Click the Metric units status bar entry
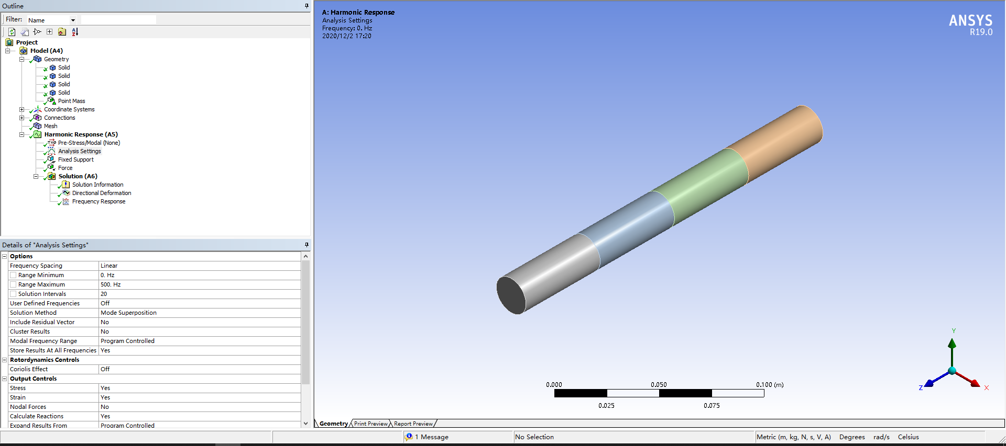This screenshot has height=446, width=1006. point(794,437)
